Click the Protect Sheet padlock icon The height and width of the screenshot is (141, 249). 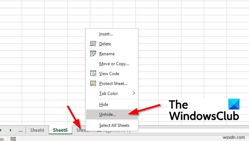coord(93,83)
